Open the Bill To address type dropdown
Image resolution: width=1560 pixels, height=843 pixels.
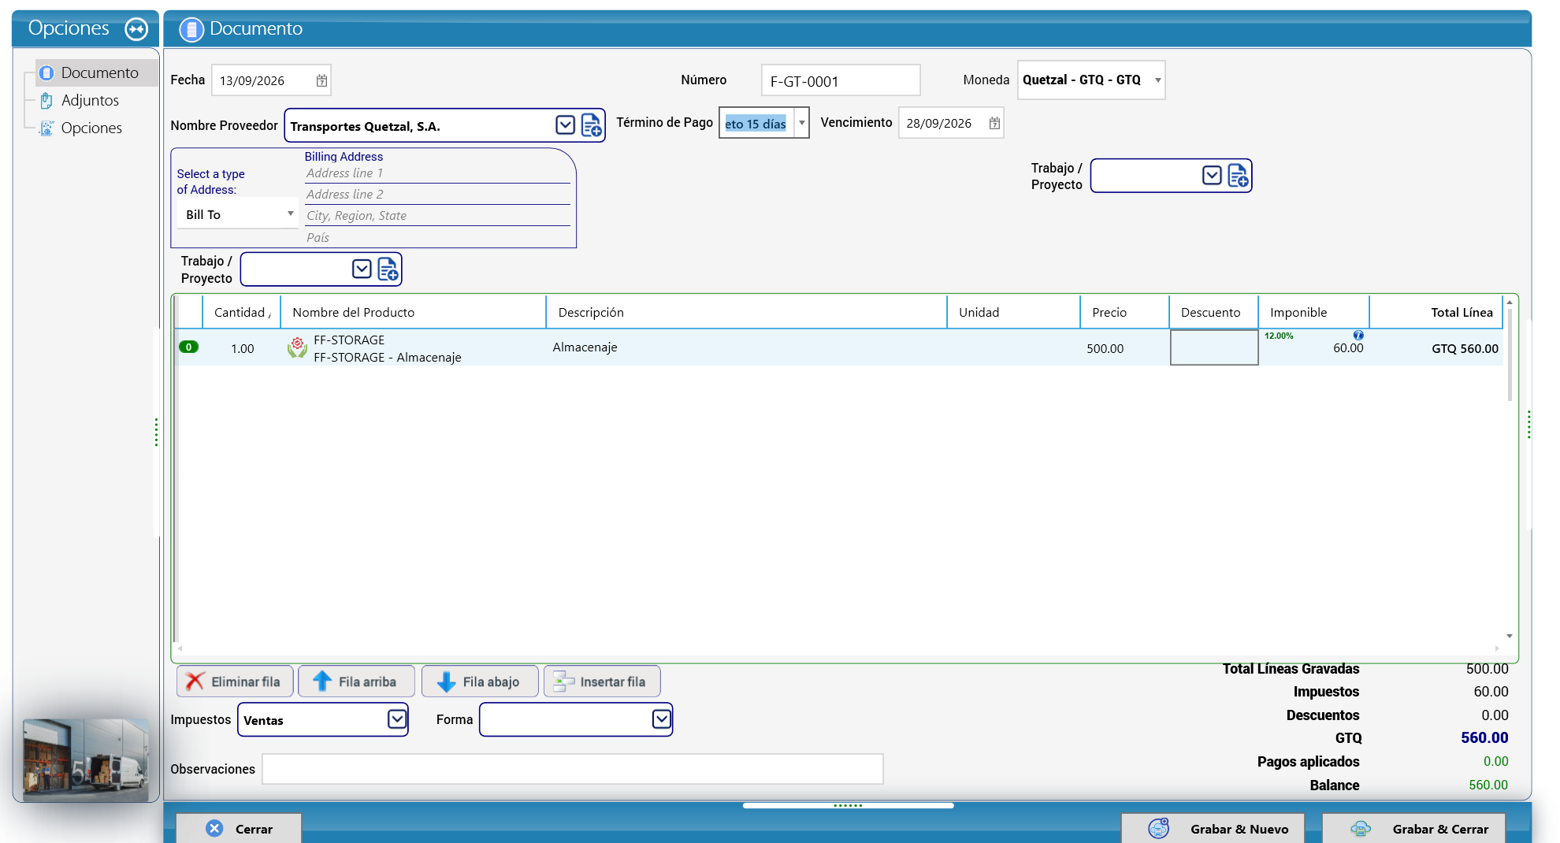tap(290, 214)
